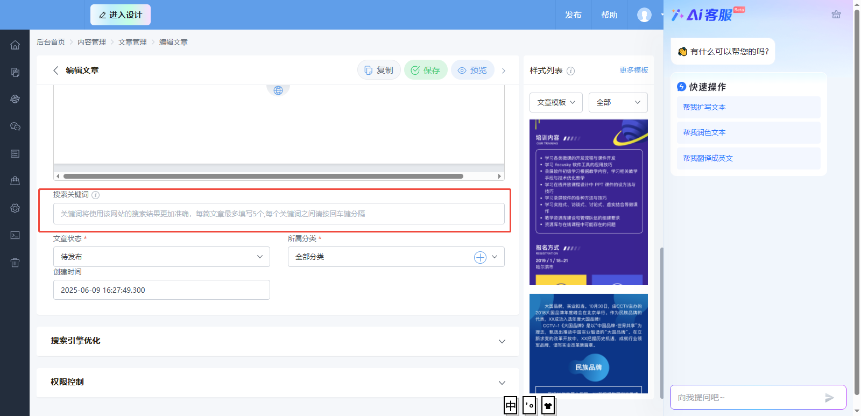
Task: Click the back arrow beside 编辑文章
Action: 55,70
